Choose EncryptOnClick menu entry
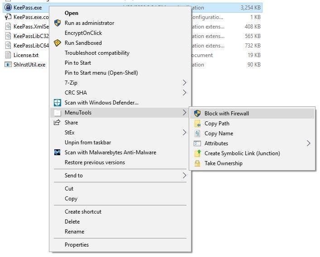Image resolution: width=320 pixels, height=257 pixels. (120, 33)
